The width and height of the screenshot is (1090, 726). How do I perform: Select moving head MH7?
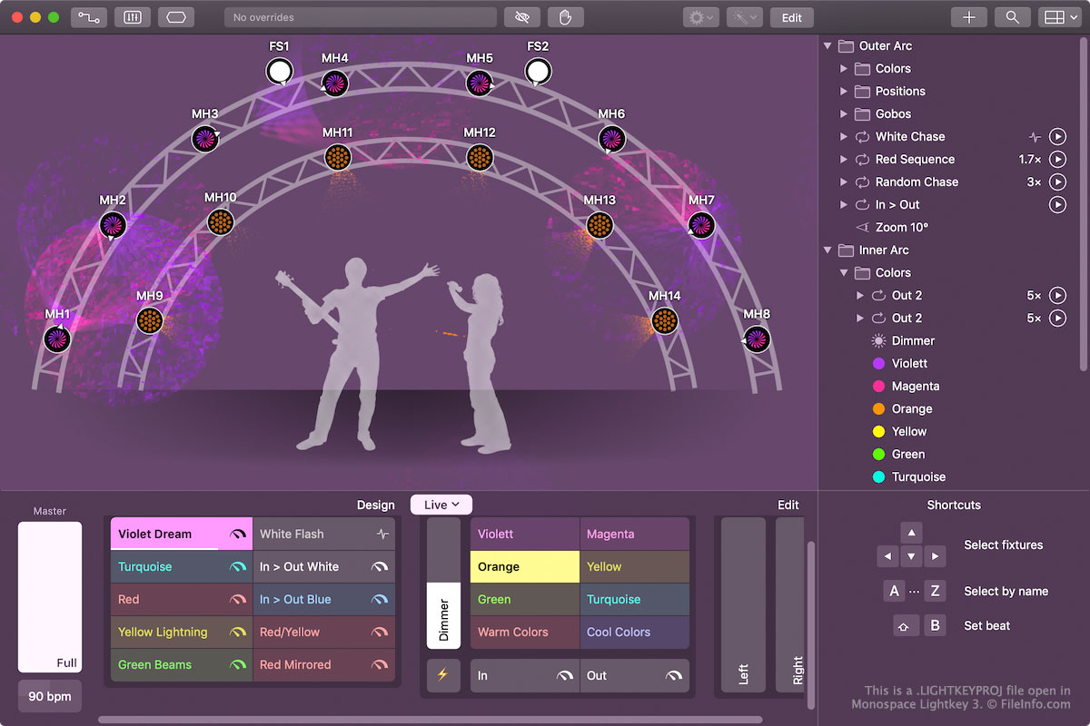(701, 225)
